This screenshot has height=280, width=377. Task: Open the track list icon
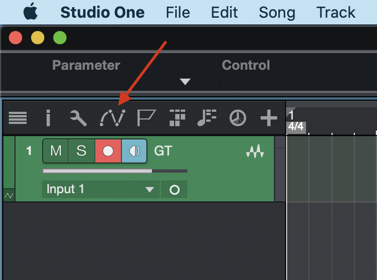tap(18, 118)
